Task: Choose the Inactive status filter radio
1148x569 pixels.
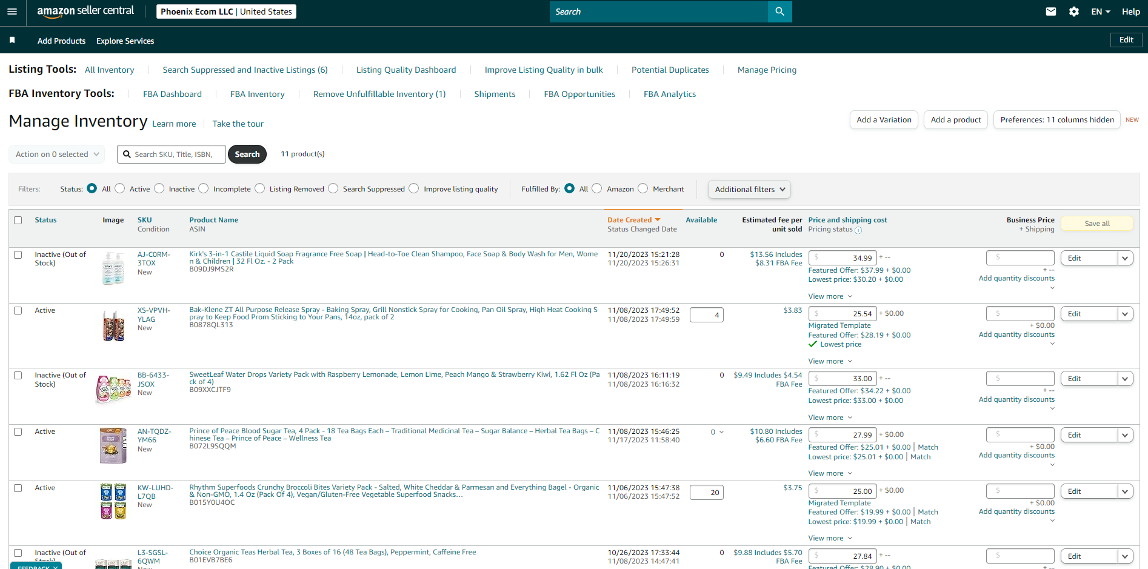Action: [x=159, y=188]
